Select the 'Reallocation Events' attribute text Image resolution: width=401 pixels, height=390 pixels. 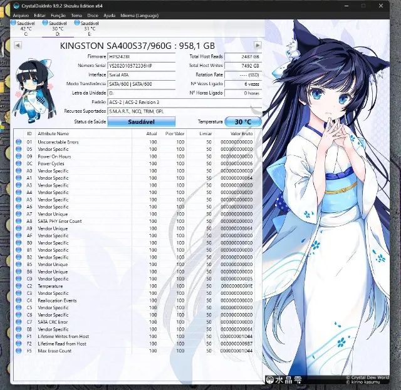(x=57, y=300)
